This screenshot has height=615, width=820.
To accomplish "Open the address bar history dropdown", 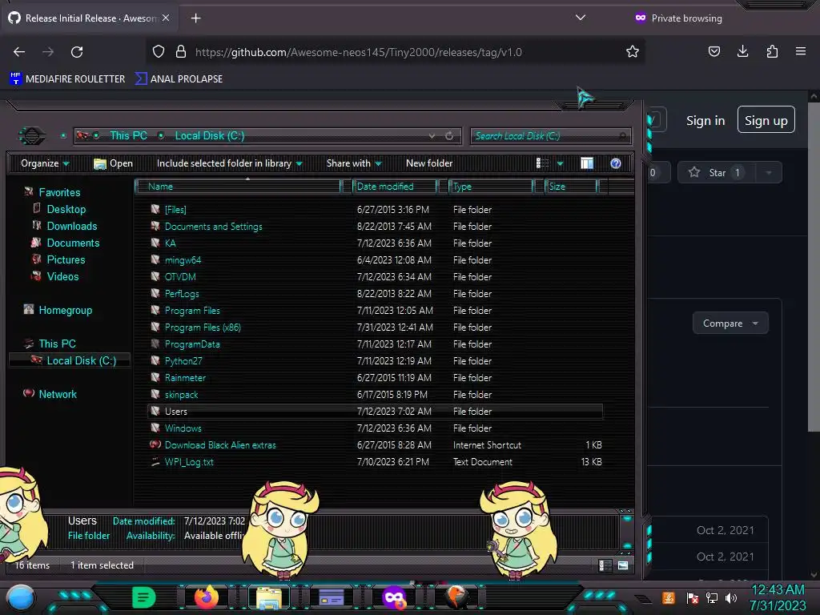I will point(432,136).
